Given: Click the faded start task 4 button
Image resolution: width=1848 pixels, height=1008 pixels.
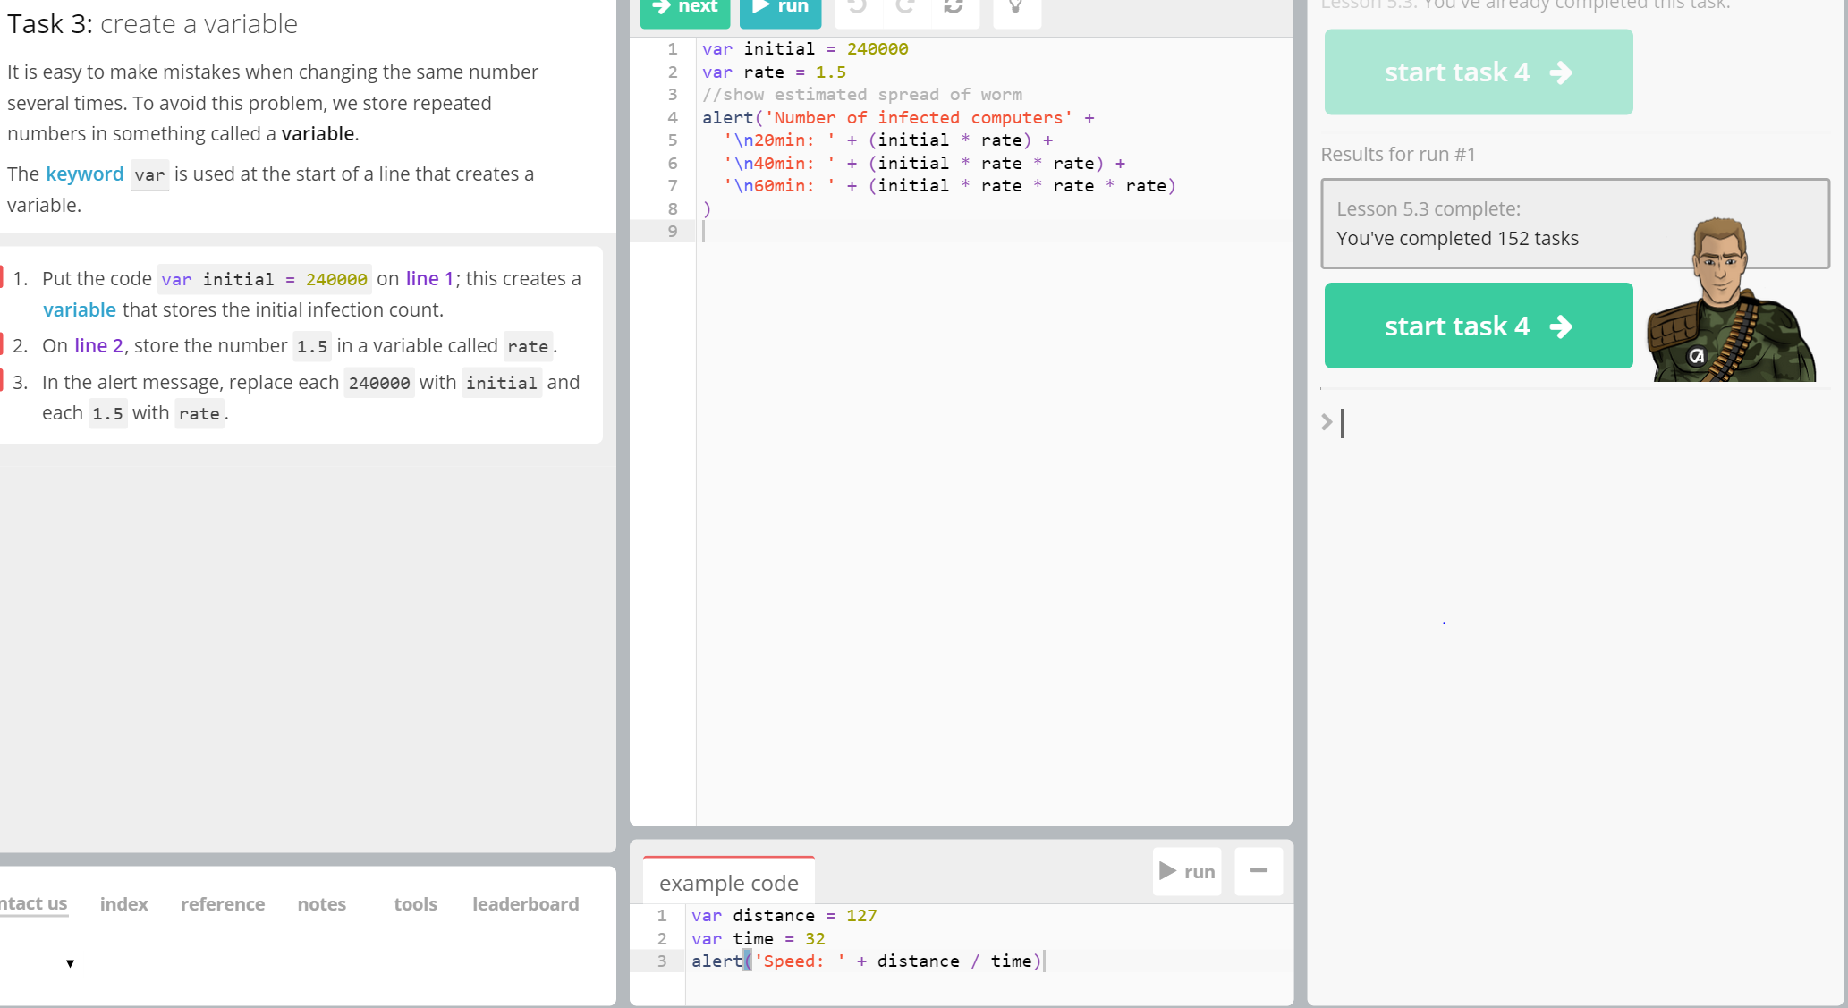Looking at the screenshot, I should 1478,72.
